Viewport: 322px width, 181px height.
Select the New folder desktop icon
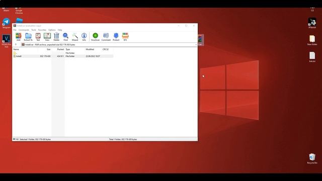click(x=312, y=40)
